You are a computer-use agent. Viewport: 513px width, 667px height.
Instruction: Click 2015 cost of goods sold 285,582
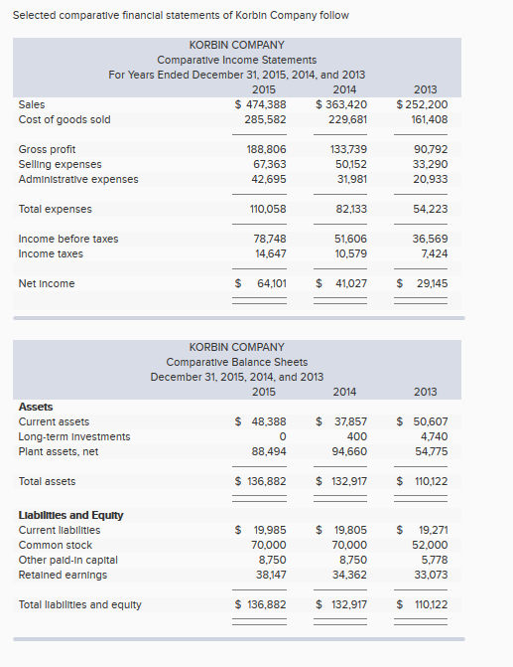coord(265,119)
